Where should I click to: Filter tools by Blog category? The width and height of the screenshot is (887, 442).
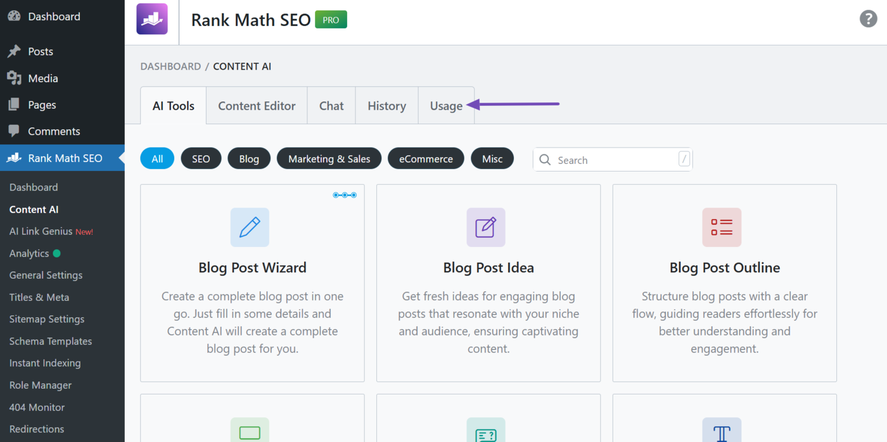(249, 158)
